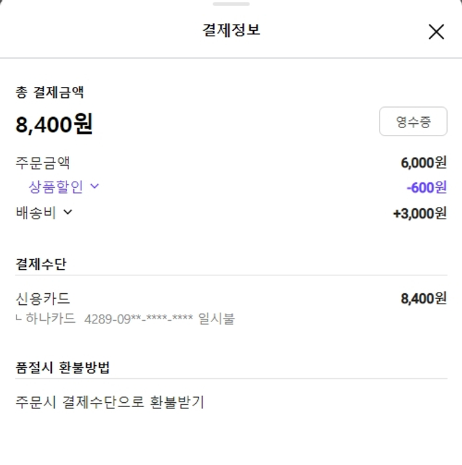The width and height of the screenshot is (462, 465).
Task: Click the large 8,400원 total amount
Action: pyautogui.click(x=54, y=125)
